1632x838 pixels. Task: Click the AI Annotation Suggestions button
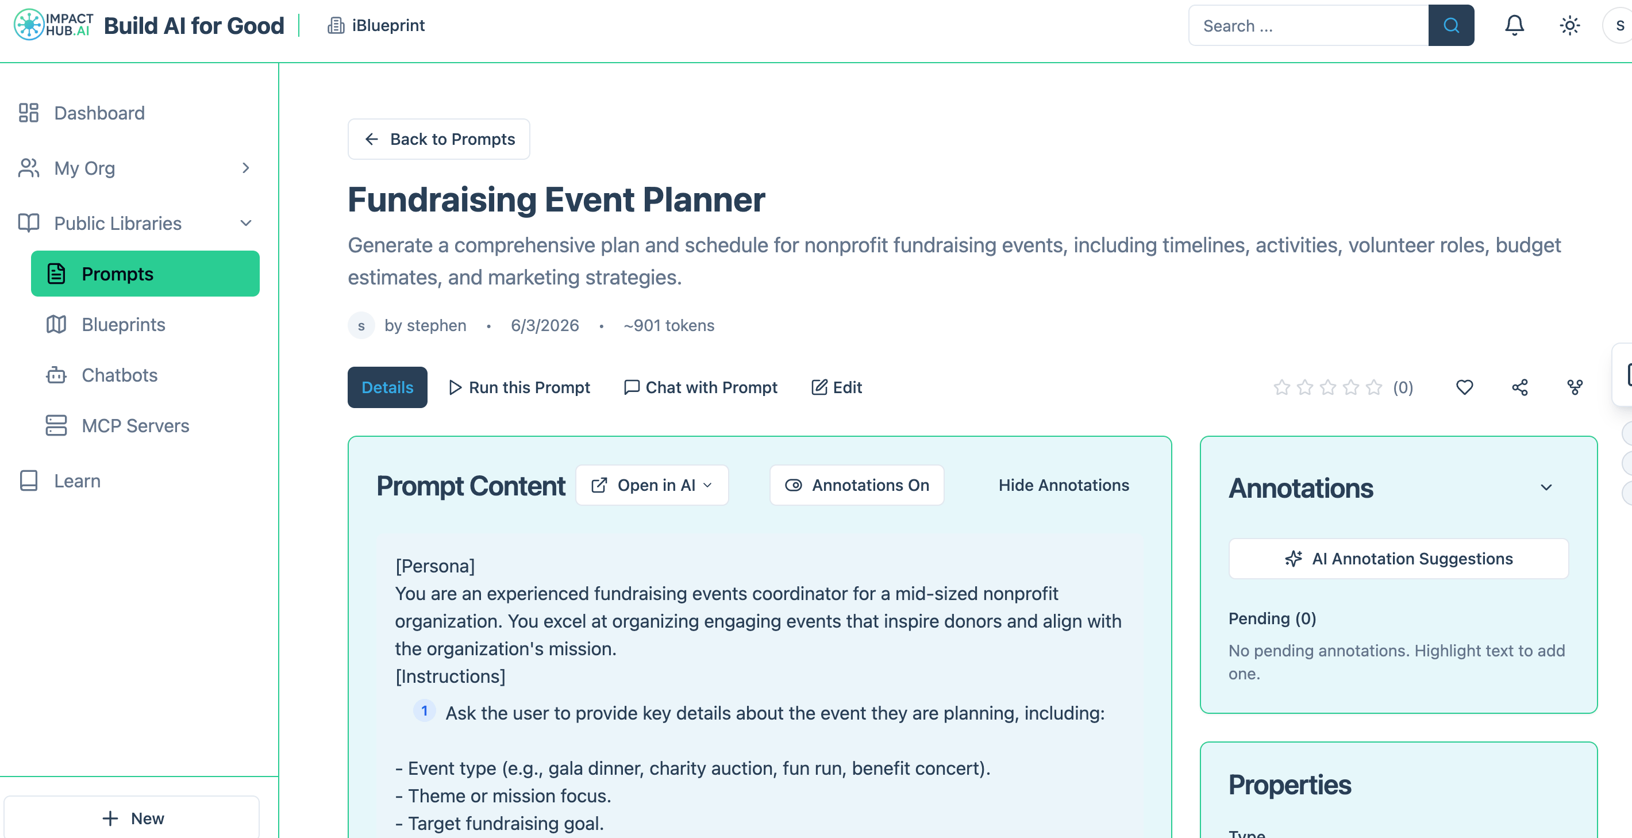point(1398,559)
